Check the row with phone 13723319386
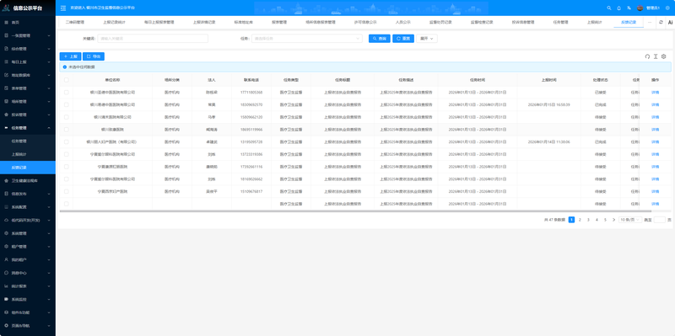Screen dimensions: 675x336 point(67,154)
